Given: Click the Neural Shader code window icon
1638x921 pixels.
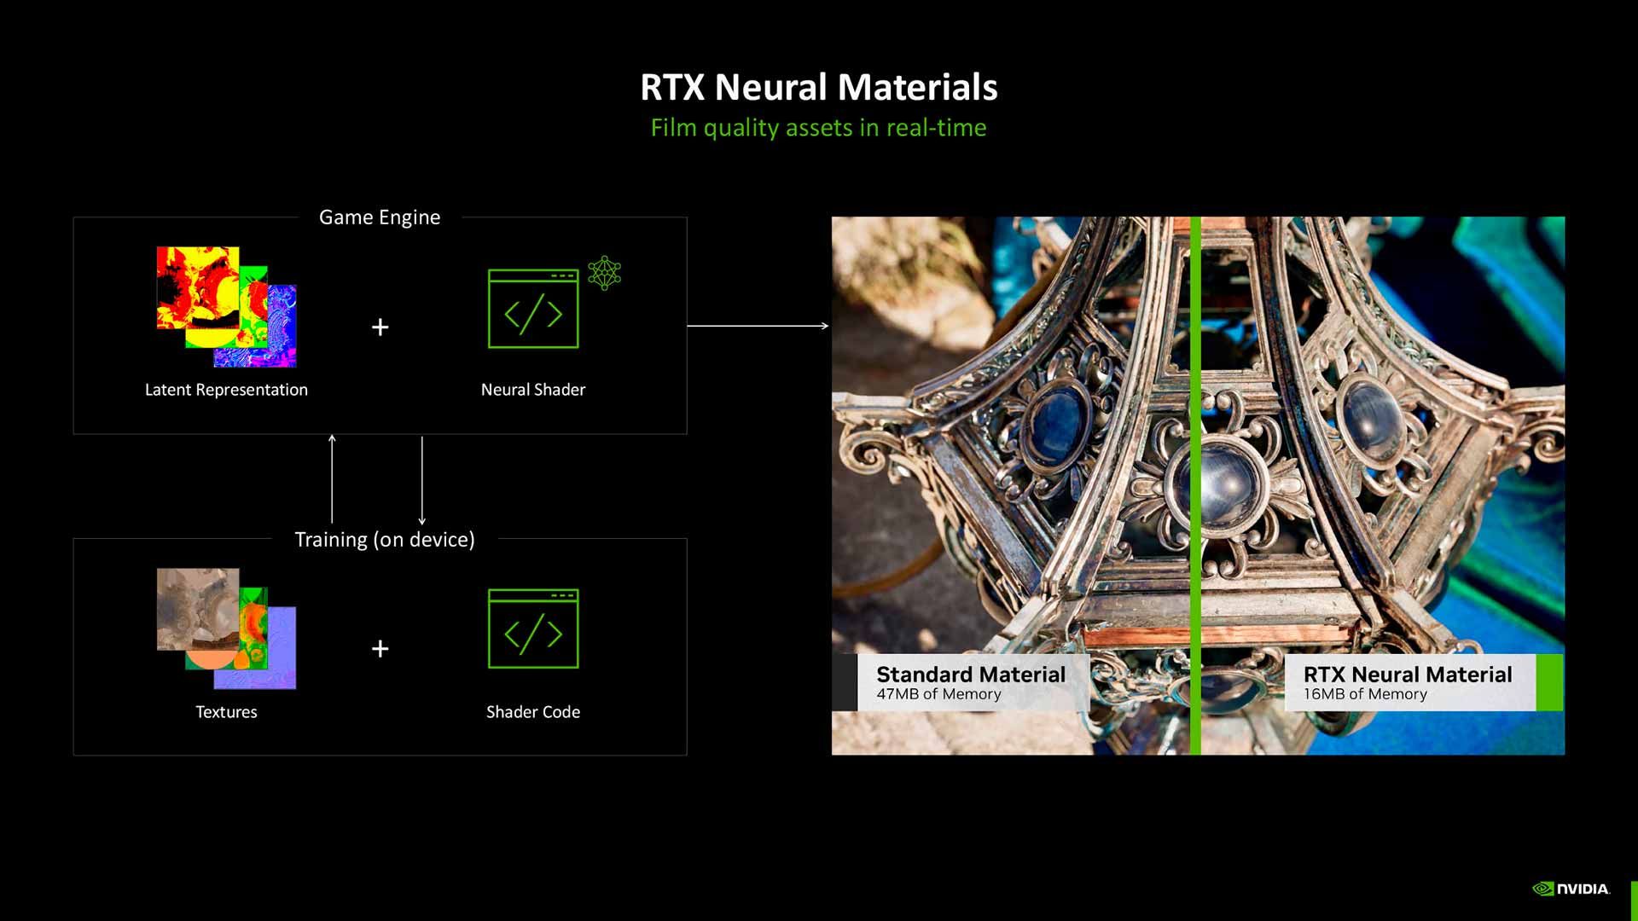Looking at the screenshot, I should click(534, 310).
